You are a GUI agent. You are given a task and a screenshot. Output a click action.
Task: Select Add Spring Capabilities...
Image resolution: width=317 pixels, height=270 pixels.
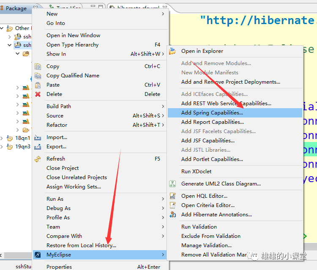click(235, 113)
